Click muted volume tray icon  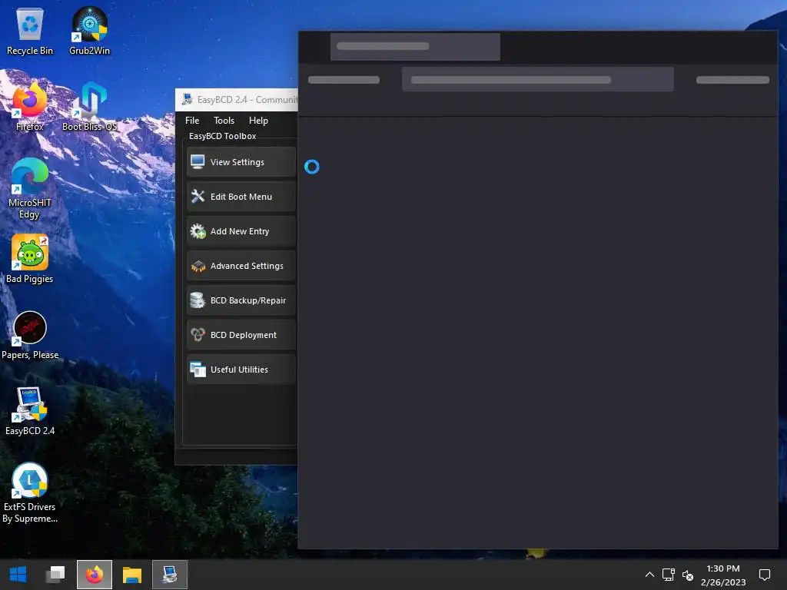688,575
